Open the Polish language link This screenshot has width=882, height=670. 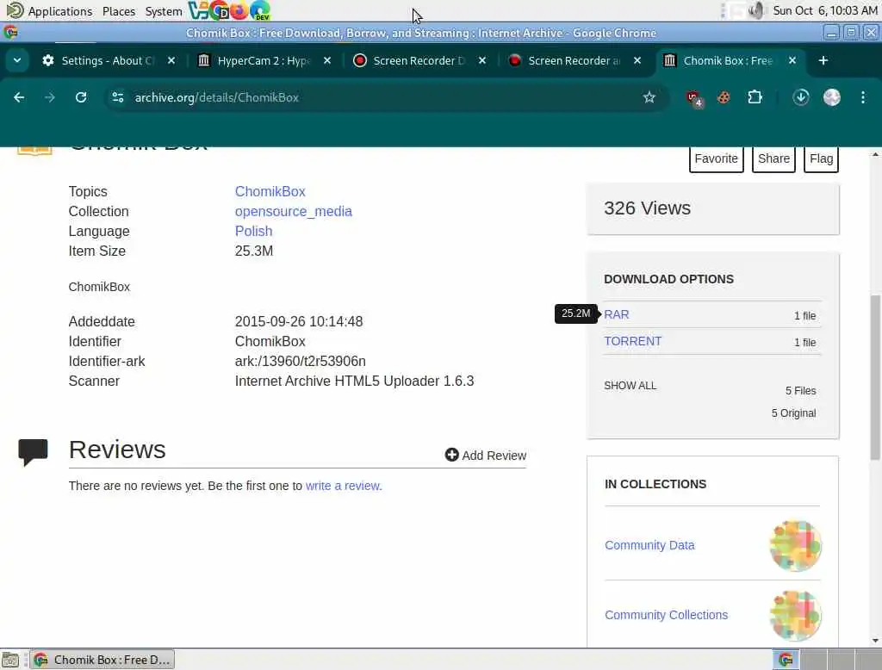point(254,231)
